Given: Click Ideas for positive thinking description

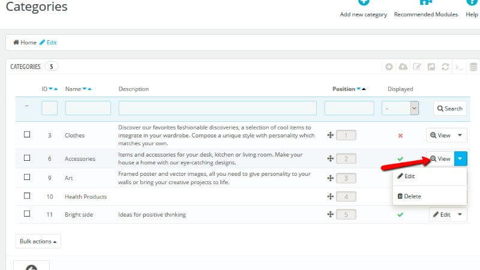Looking at the screenshot, I should point(152,215).
